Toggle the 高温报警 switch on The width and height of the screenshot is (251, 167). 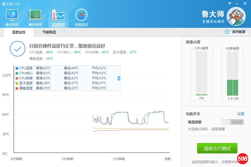pyautogui.click(x=232, y=122)
